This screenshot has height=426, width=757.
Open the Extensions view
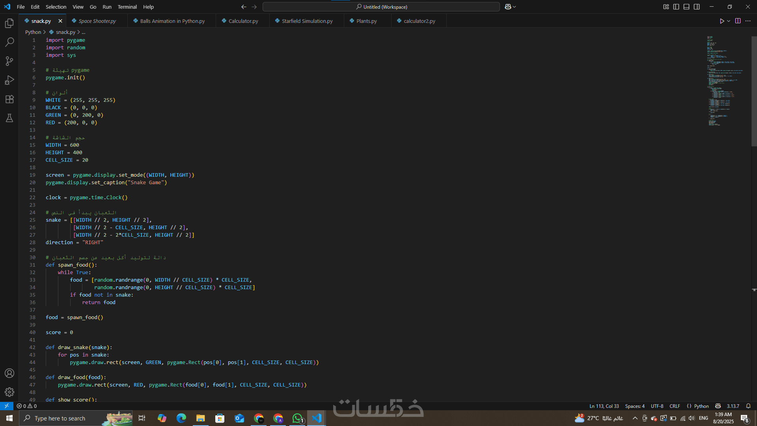point(9,99)
